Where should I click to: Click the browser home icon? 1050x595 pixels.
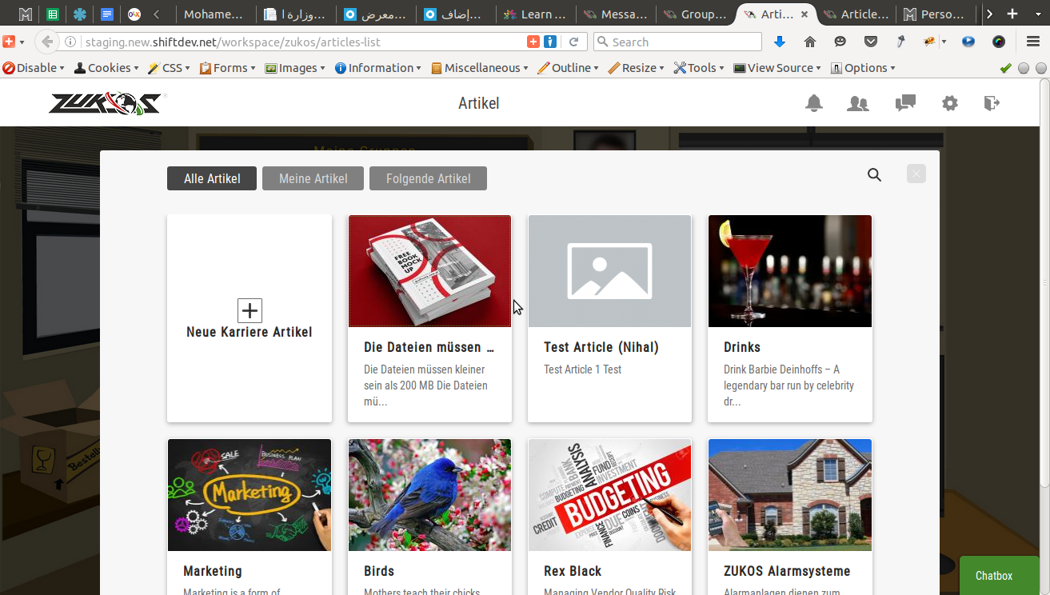pyautogui.click(x=810, y=42)
